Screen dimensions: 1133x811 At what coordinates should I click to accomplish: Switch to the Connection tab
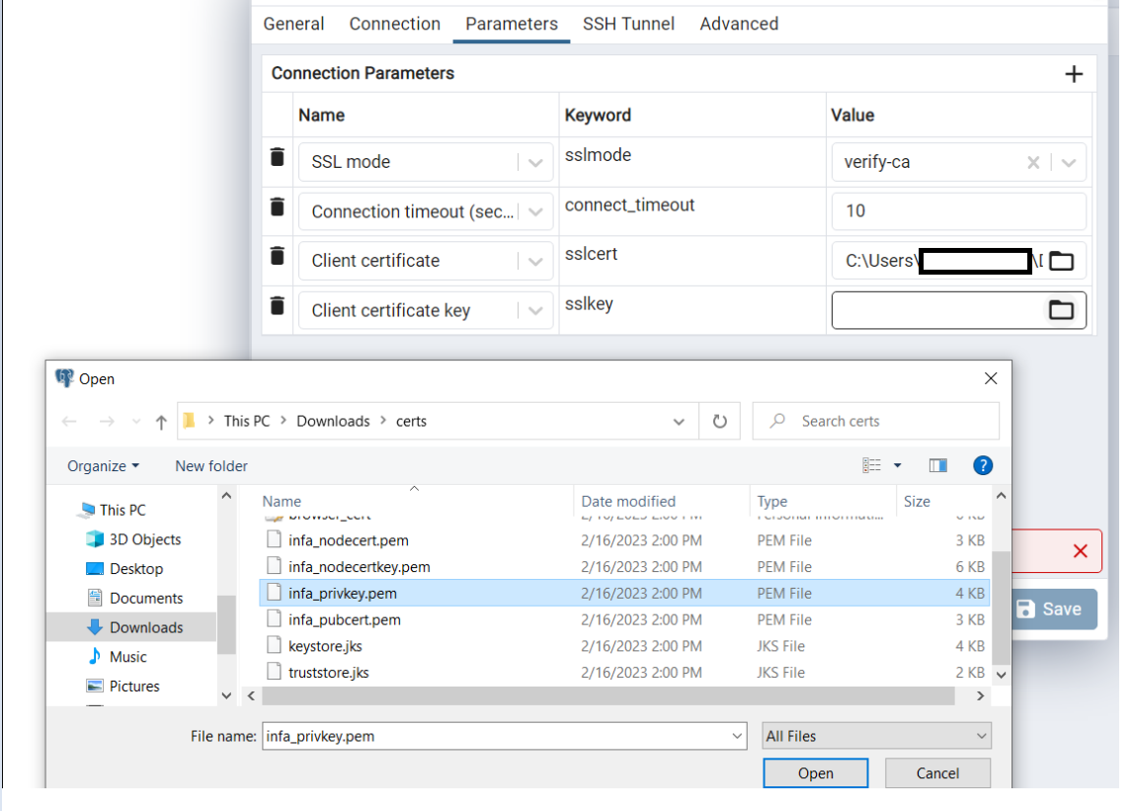pos(394,24)
